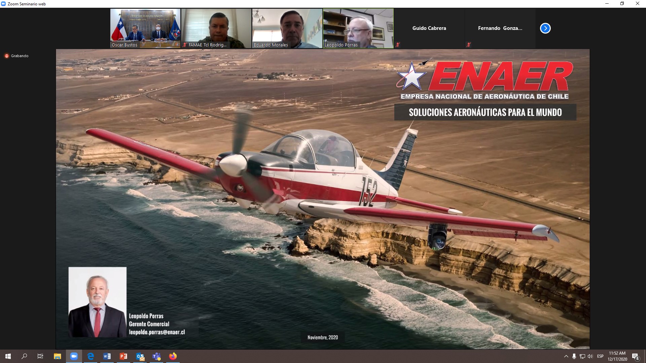Click muted microphone icon on Guido Cabrera tile
The height and width of the screenshot is (363, 646).
click(398, 45)
